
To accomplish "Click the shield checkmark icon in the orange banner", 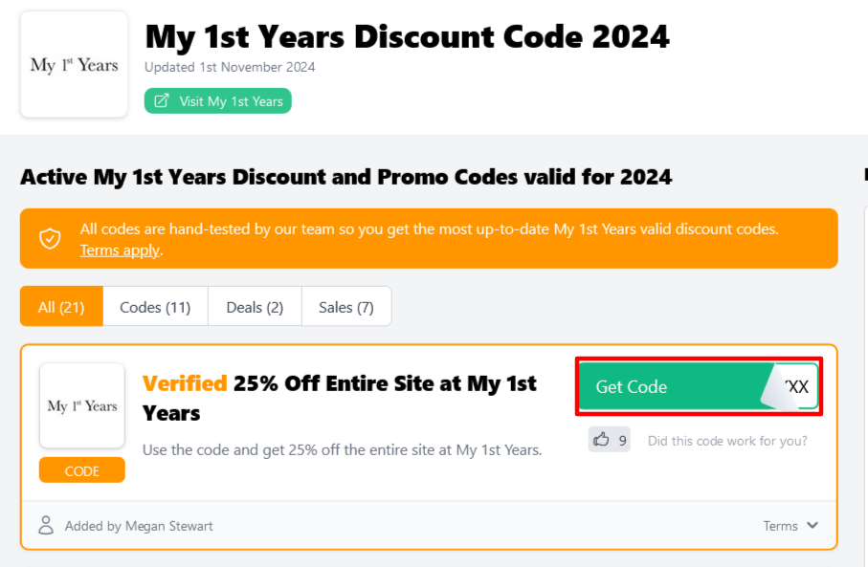I will 50,238.
